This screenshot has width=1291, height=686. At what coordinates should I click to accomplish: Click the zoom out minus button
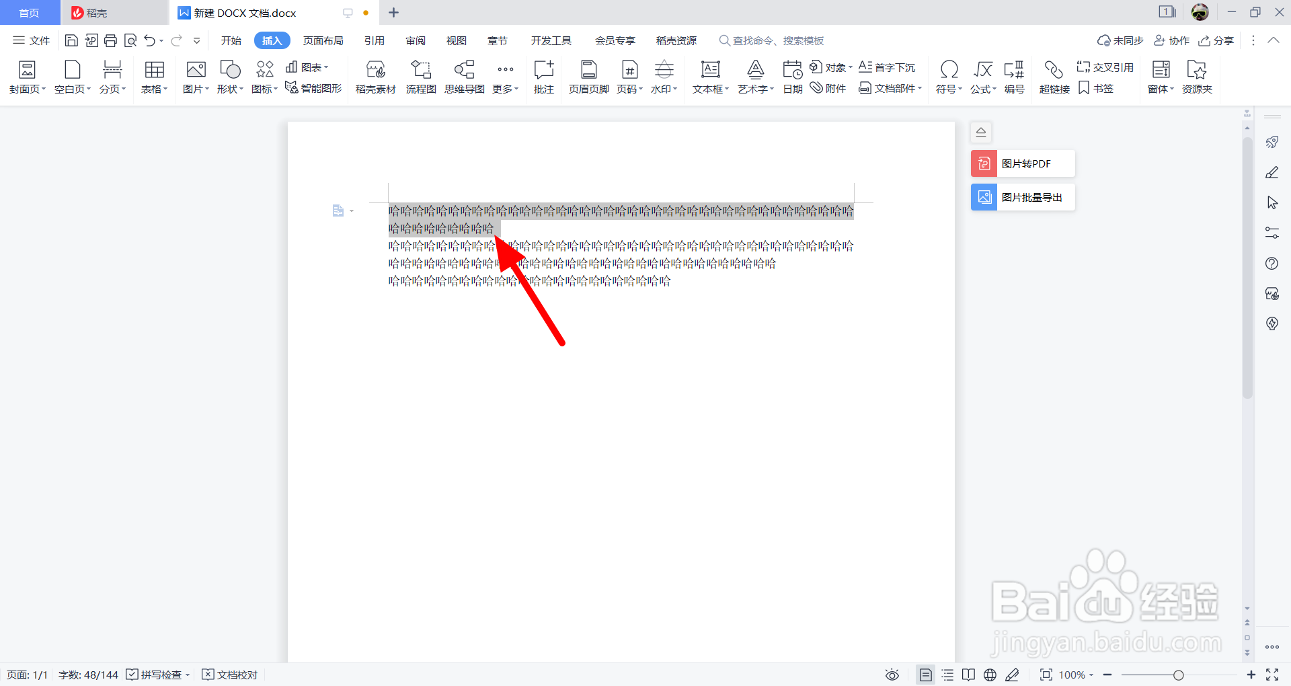(1107, 675)
